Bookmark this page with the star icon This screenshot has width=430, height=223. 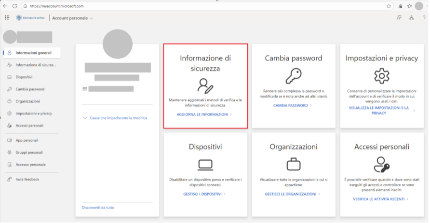(x=389, y=6)
